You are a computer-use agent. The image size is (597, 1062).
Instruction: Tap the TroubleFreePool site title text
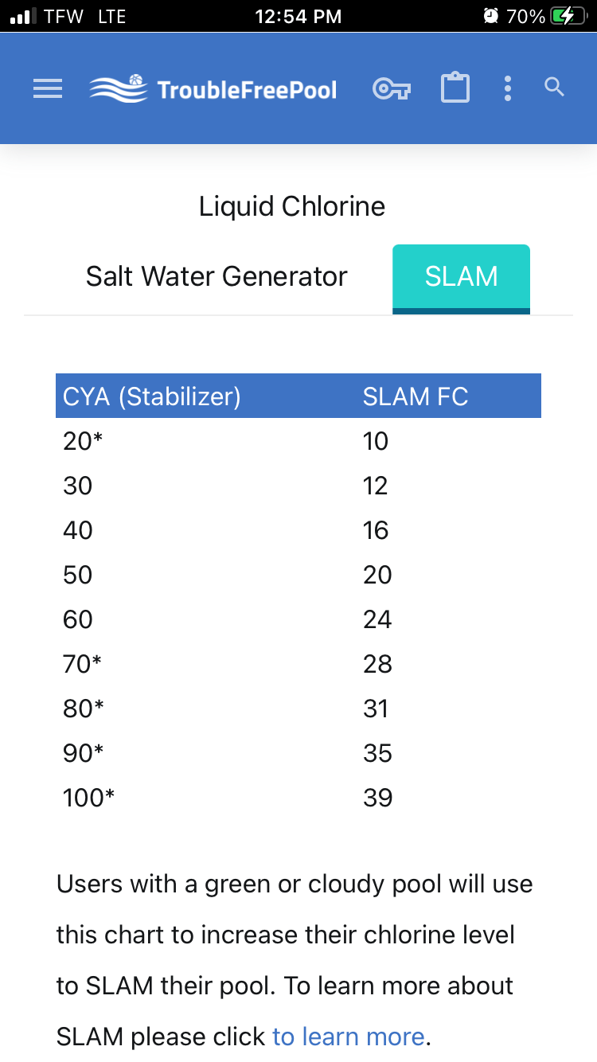247,89
